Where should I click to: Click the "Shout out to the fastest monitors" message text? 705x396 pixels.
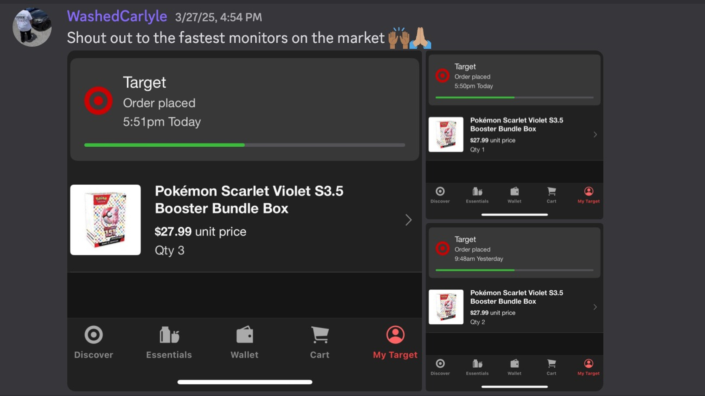226,38
